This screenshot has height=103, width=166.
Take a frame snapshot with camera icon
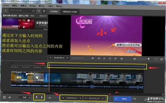162,59
